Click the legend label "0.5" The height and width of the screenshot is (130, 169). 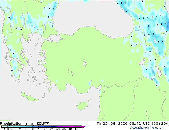pyautogui.click(x=9, y=129)
